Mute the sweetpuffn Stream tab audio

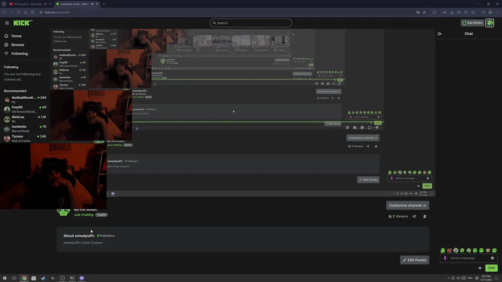coord(92,4)
